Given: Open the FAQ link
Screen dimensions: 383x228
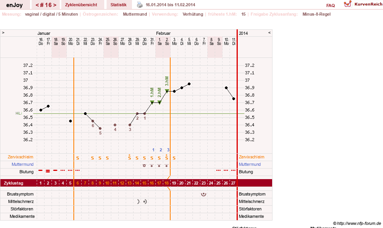Looking at the screenshot, I should click(330, 5).
